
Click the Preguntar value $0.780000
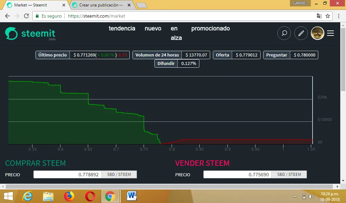click(304, 55)
